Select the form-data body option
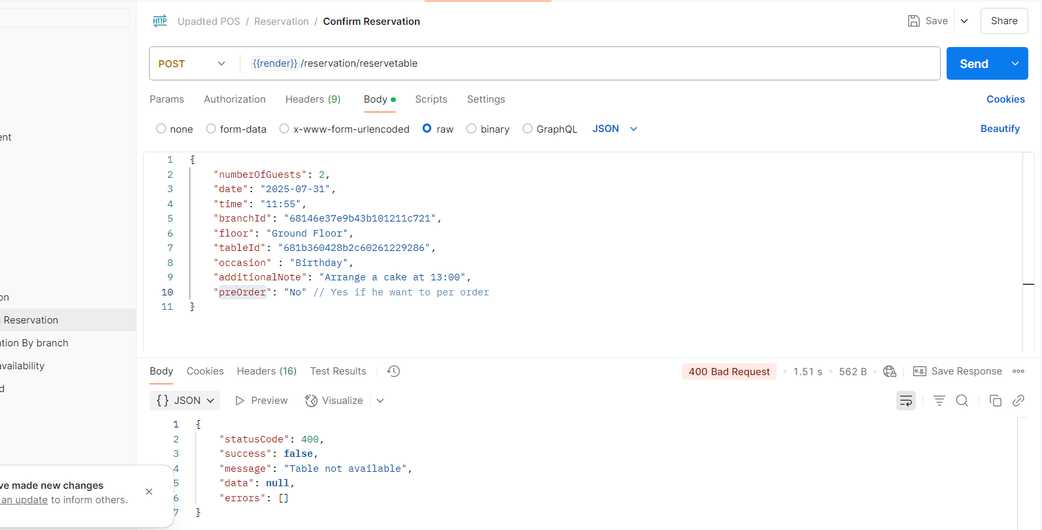Viewport: 1042px width, 530px height. tap(211, 129)
